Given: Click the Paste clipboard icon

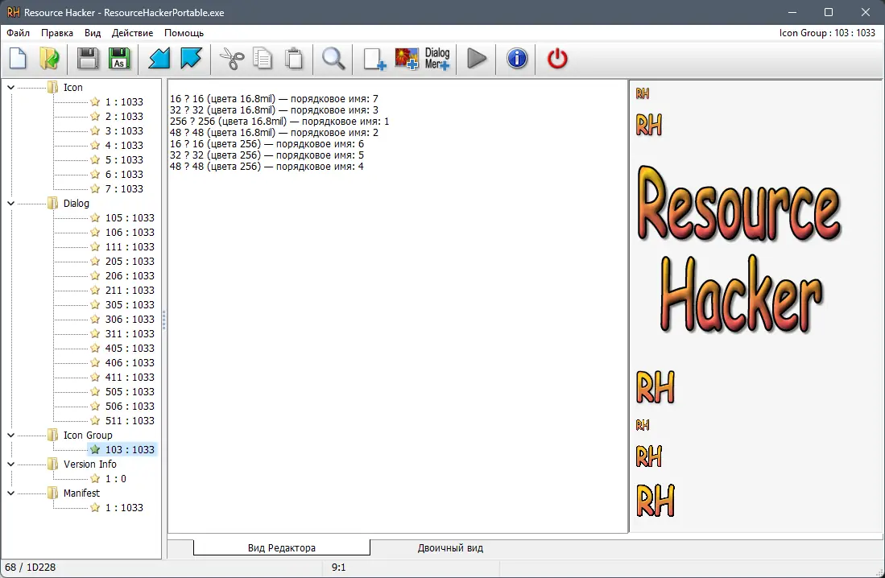Looking at the screenshot, I should [294, 59].
